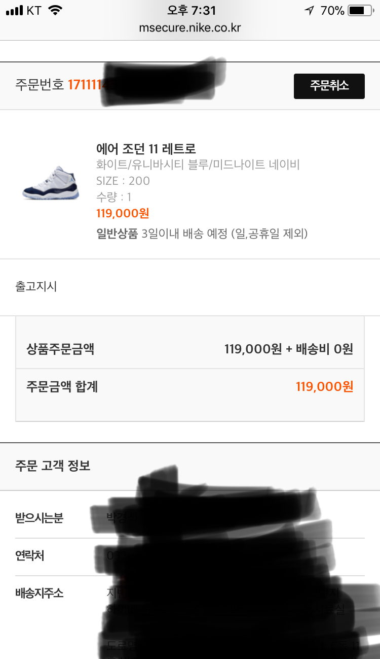Tap the orange order number 171111
The width and height of the screenshot is (380, 659).
pos(88,85)
